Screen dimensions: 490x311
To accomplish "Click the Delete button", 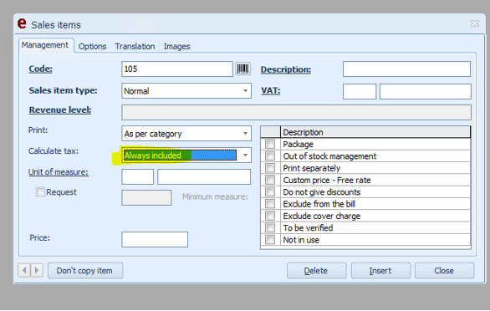I will [316, 270].
